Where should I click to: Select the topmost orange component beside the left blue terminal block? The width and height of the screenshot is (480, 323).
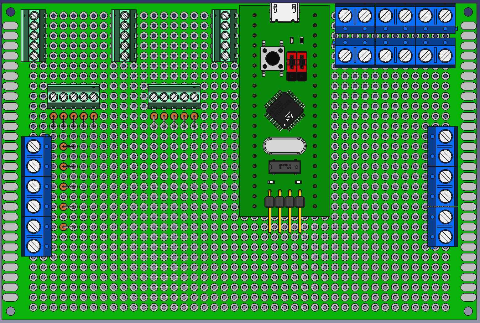[67, 146]
